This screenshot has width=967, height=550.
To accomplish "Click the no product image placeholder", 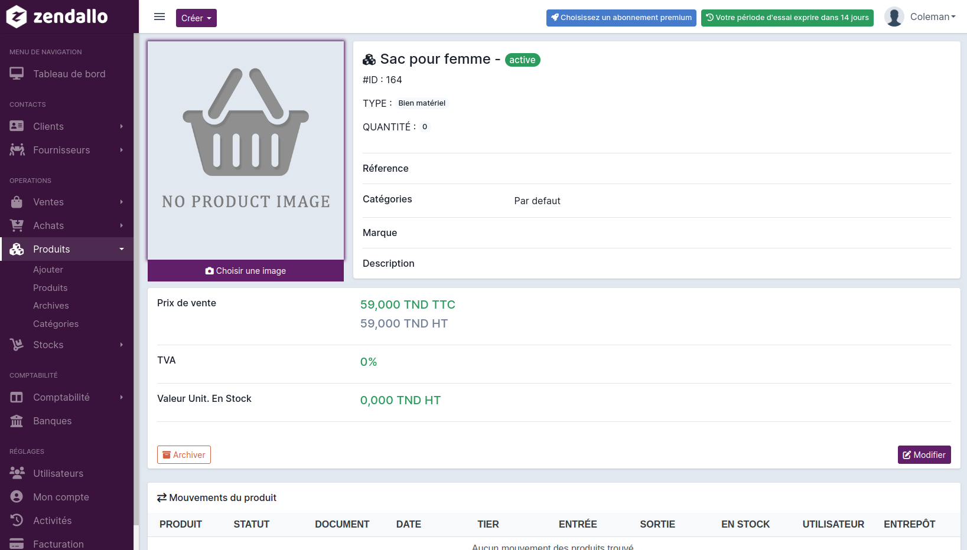I will [246, 150].
